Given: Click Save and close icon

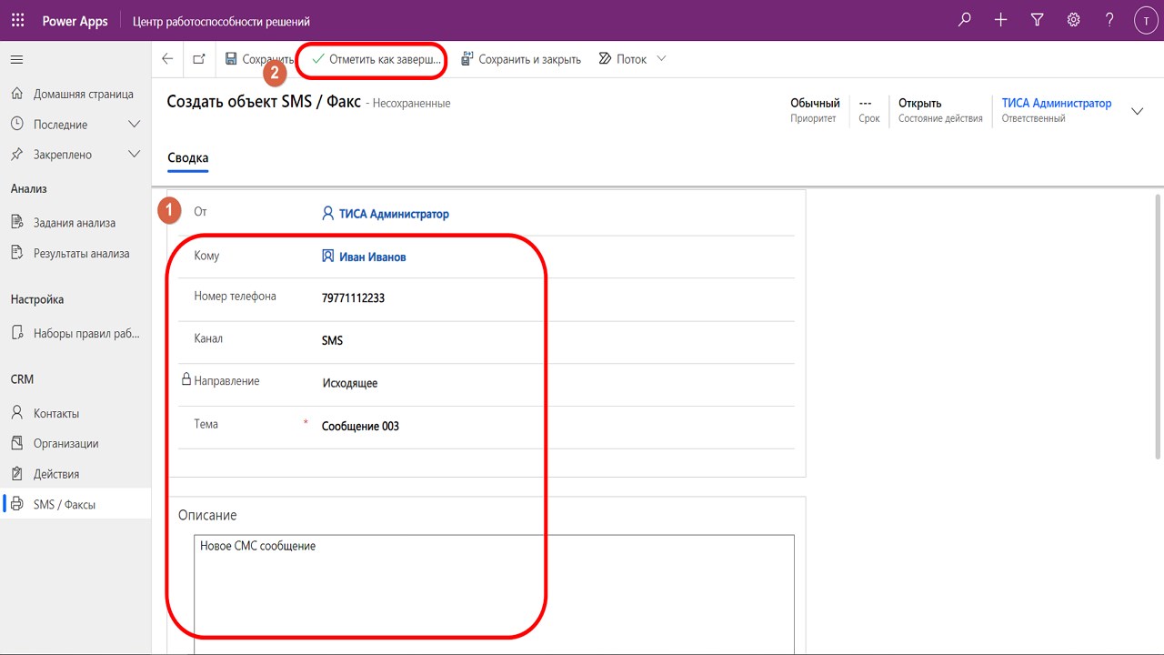Looking at the screenshot, I should pyautogui.click(x=467, y=59).
